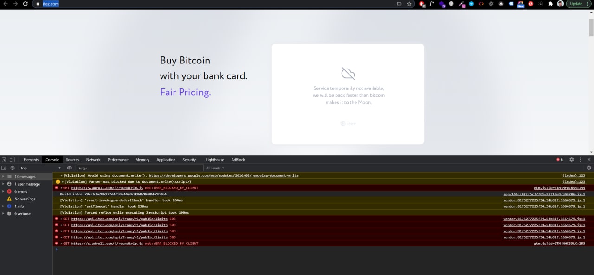Viewport: 594px width, 275px height.
Task: Click the browser forward arrow
Action: click(16, 4)
